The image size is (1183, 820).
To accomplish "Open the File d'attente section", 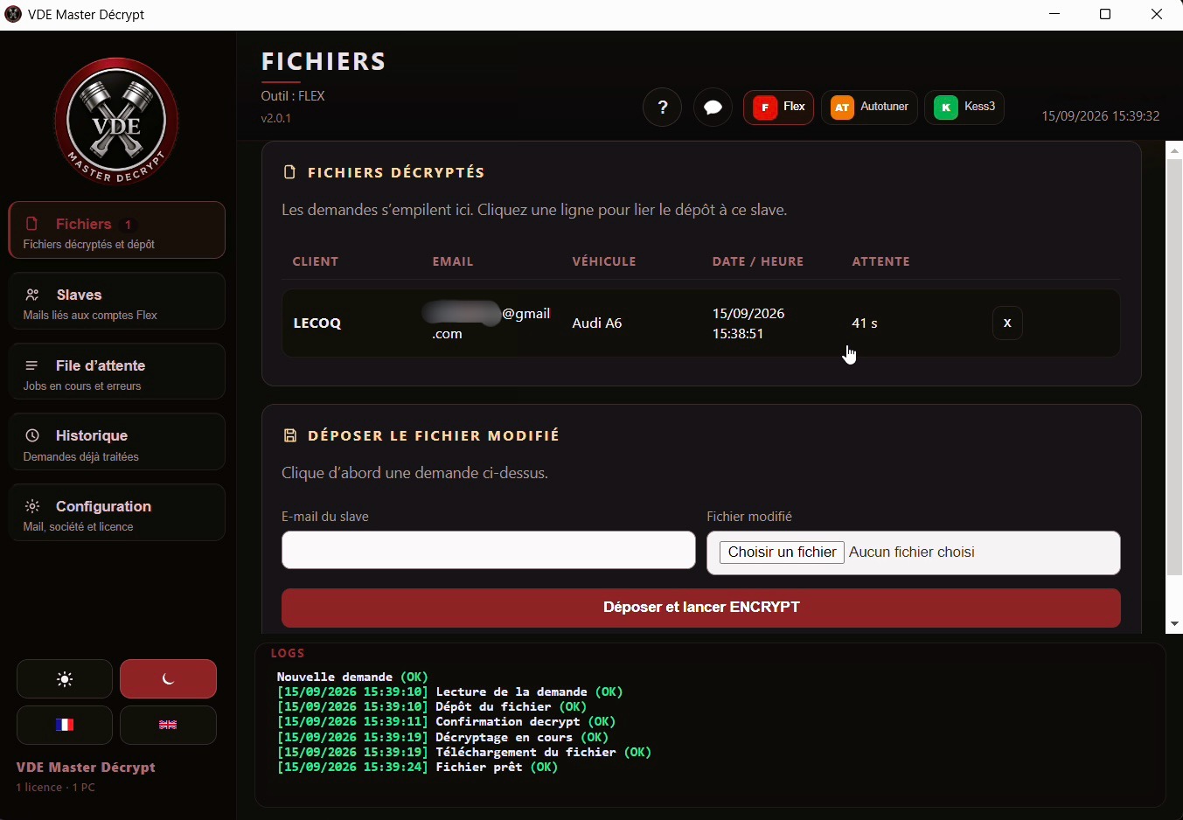I will (x=117, y=372).
